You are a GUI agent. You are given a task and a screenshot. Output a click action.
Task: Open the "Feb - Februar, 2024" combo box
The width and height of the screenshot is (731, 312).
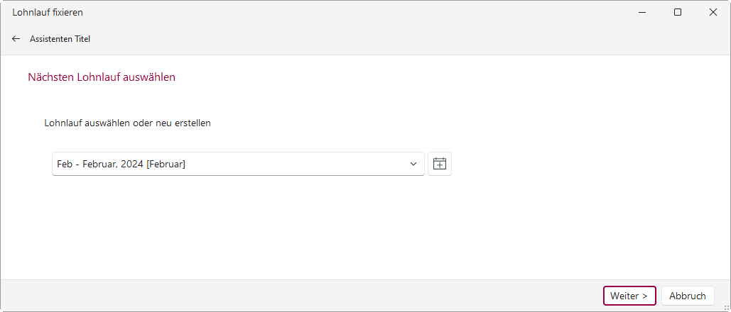click(227, 164)
